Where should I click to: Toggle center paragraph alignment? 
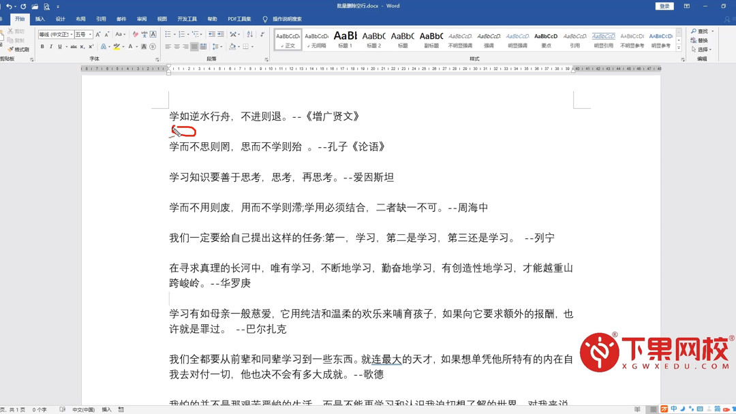tap(176, 46)
